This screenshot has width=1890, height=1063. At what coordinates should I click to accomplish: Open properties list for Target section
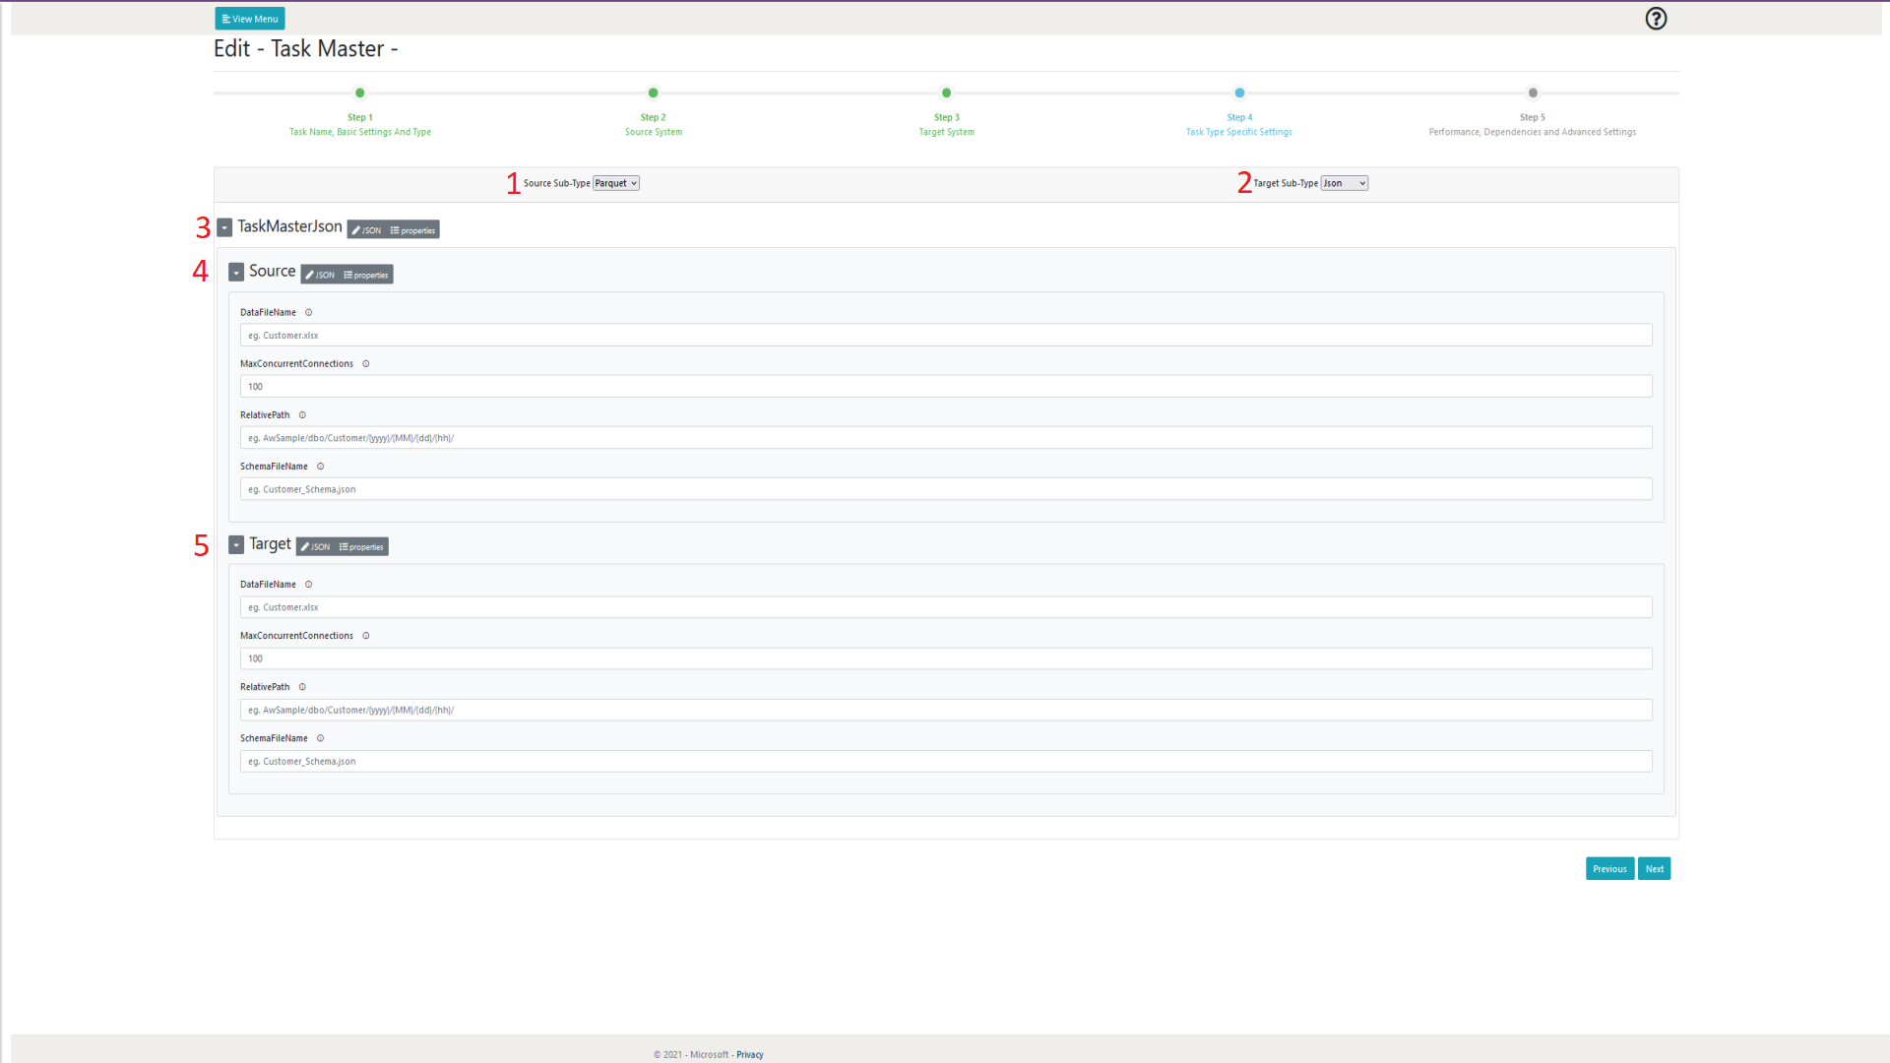click(x=361, y=547)
